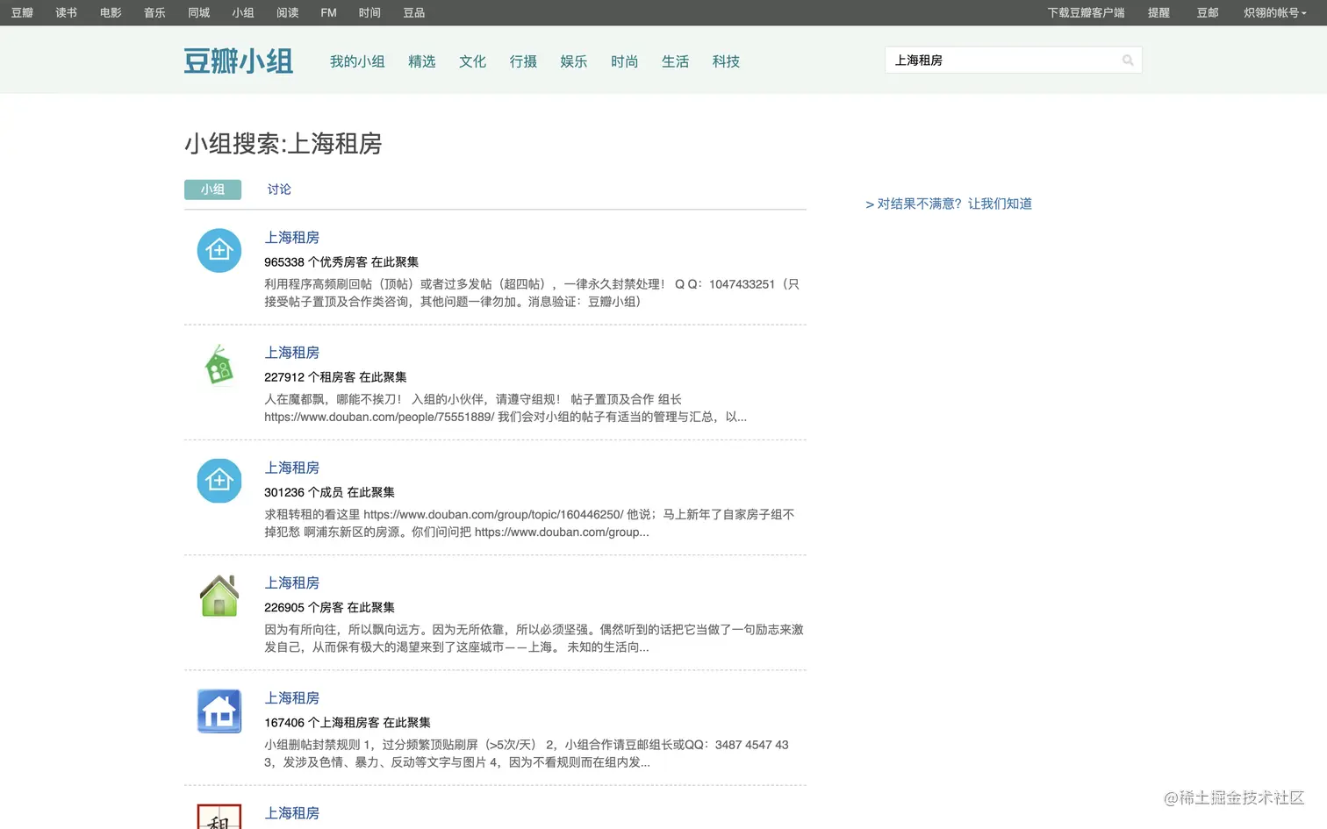Open group icon above 965338 members
The image size is (1327, 829).
coord(219,251)
